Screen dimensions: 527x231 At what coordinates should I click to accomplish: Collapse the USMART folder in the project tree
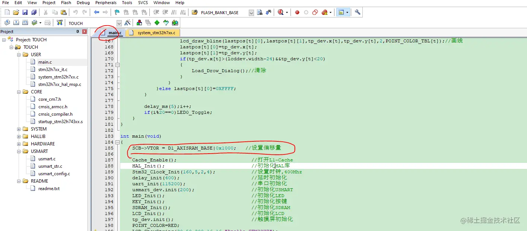coord(19,151)
